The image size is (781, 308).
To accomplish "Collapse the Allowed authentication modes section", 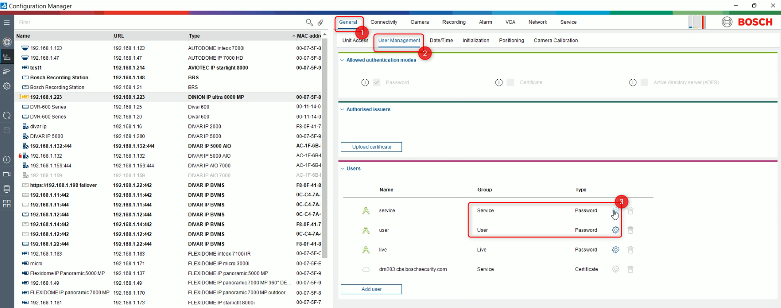I will click(342, 60).
